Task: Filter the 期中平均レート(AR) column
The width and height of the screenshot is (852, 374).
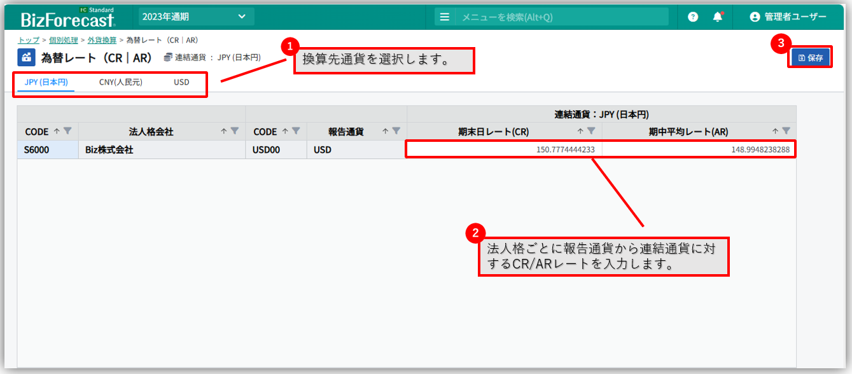Action: [x=786, y=131]
